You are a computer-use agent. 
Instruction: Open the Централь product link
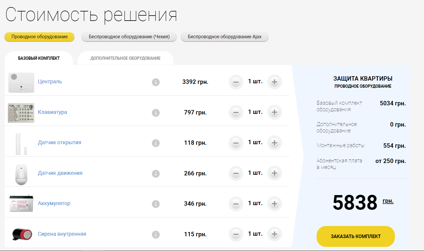point(50,82)
